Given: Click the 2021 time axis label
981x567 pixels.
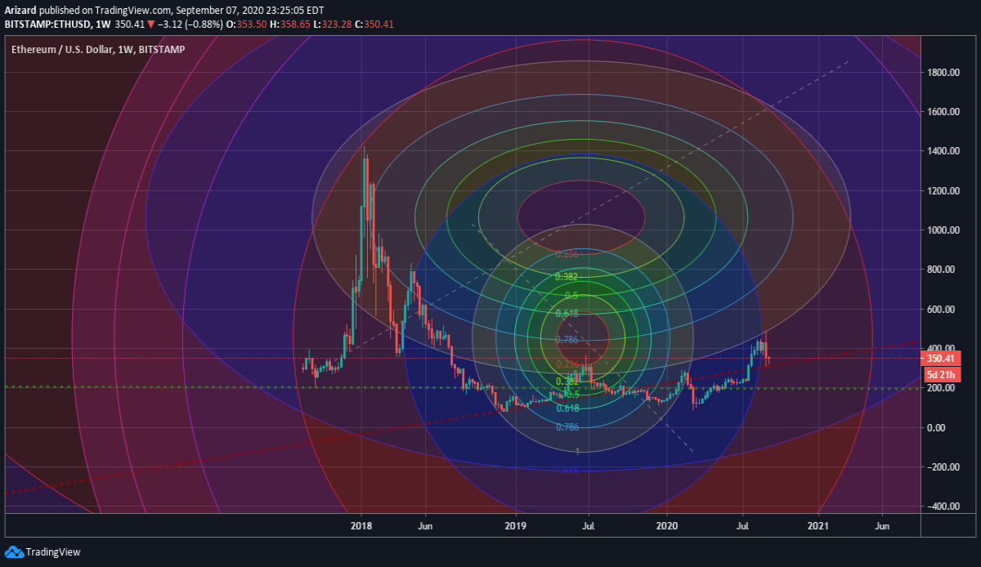Looking at the screenshot, I should [x=820, y=526].
